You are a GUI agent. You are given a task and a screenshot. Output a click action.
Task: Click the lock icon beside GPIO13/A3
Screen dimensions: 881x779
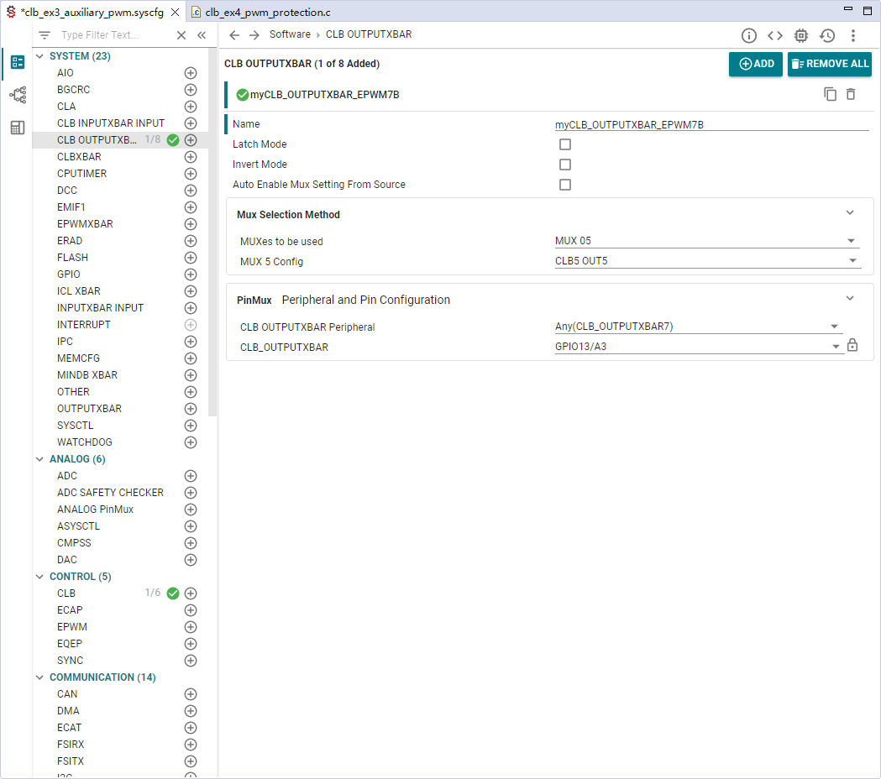tap(852, 345)
